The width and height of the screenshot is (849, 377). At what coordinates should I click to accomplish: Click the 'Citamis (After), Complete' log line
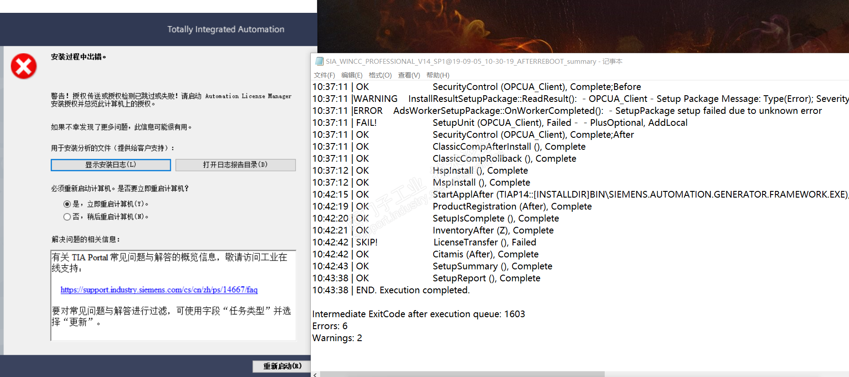pyautogui.click(x=426, y=254)
